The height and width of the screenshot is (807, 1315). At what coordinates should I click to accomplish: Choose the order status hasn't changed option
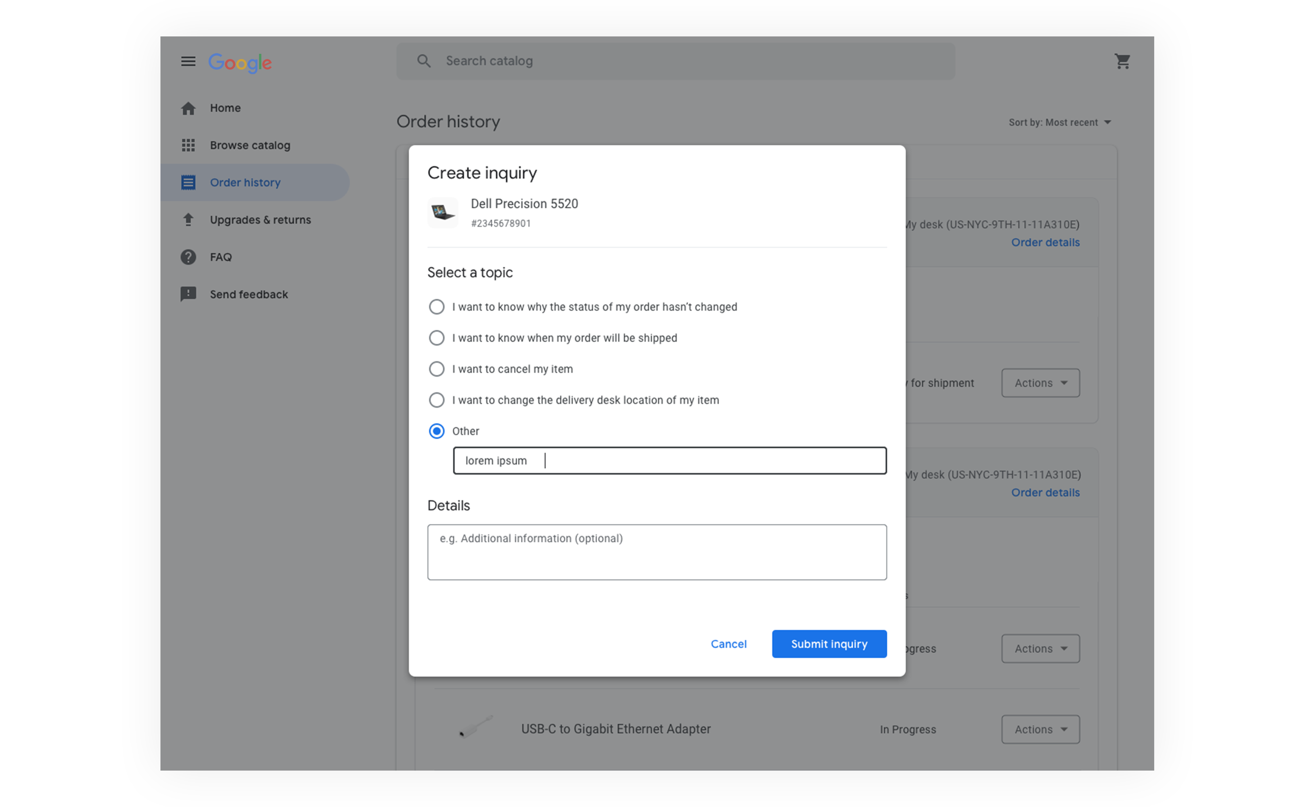point(437,307)
